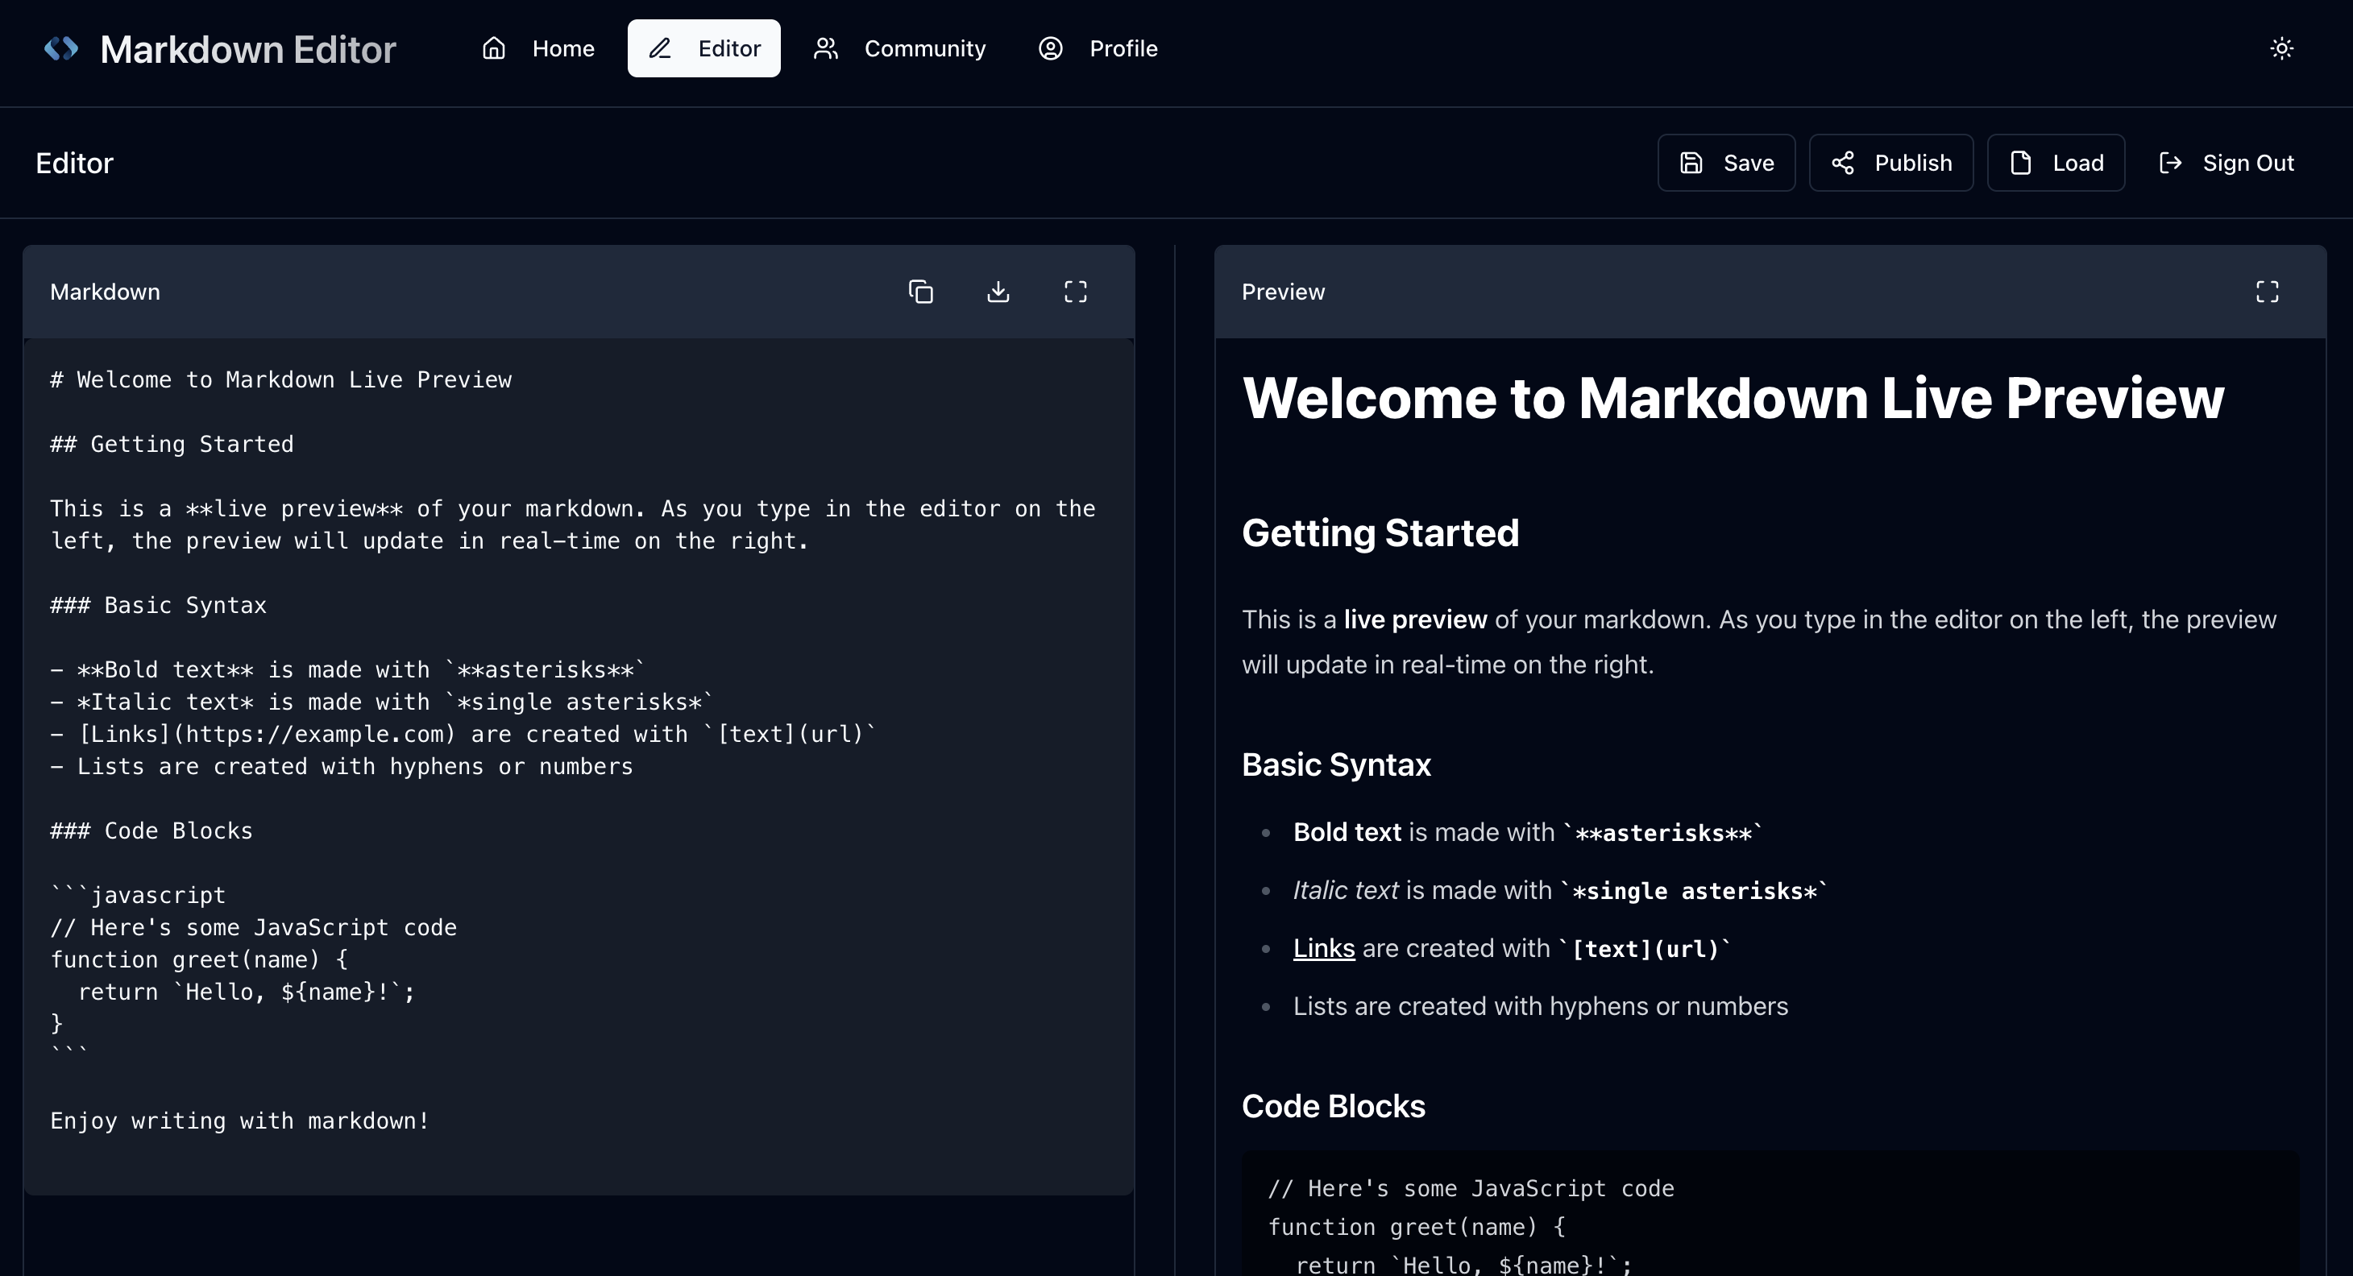The image size is (2353, 1276).
Task: Click 'Enjoy writing with markdown!' line in editor
Action: (240, 1121)
